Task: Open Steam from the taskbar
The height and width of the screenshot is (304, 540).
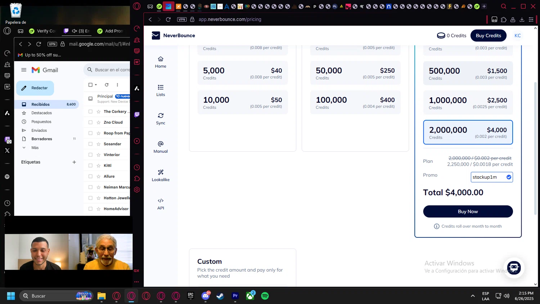Action: pyautogui.click(x=220, y=296)
